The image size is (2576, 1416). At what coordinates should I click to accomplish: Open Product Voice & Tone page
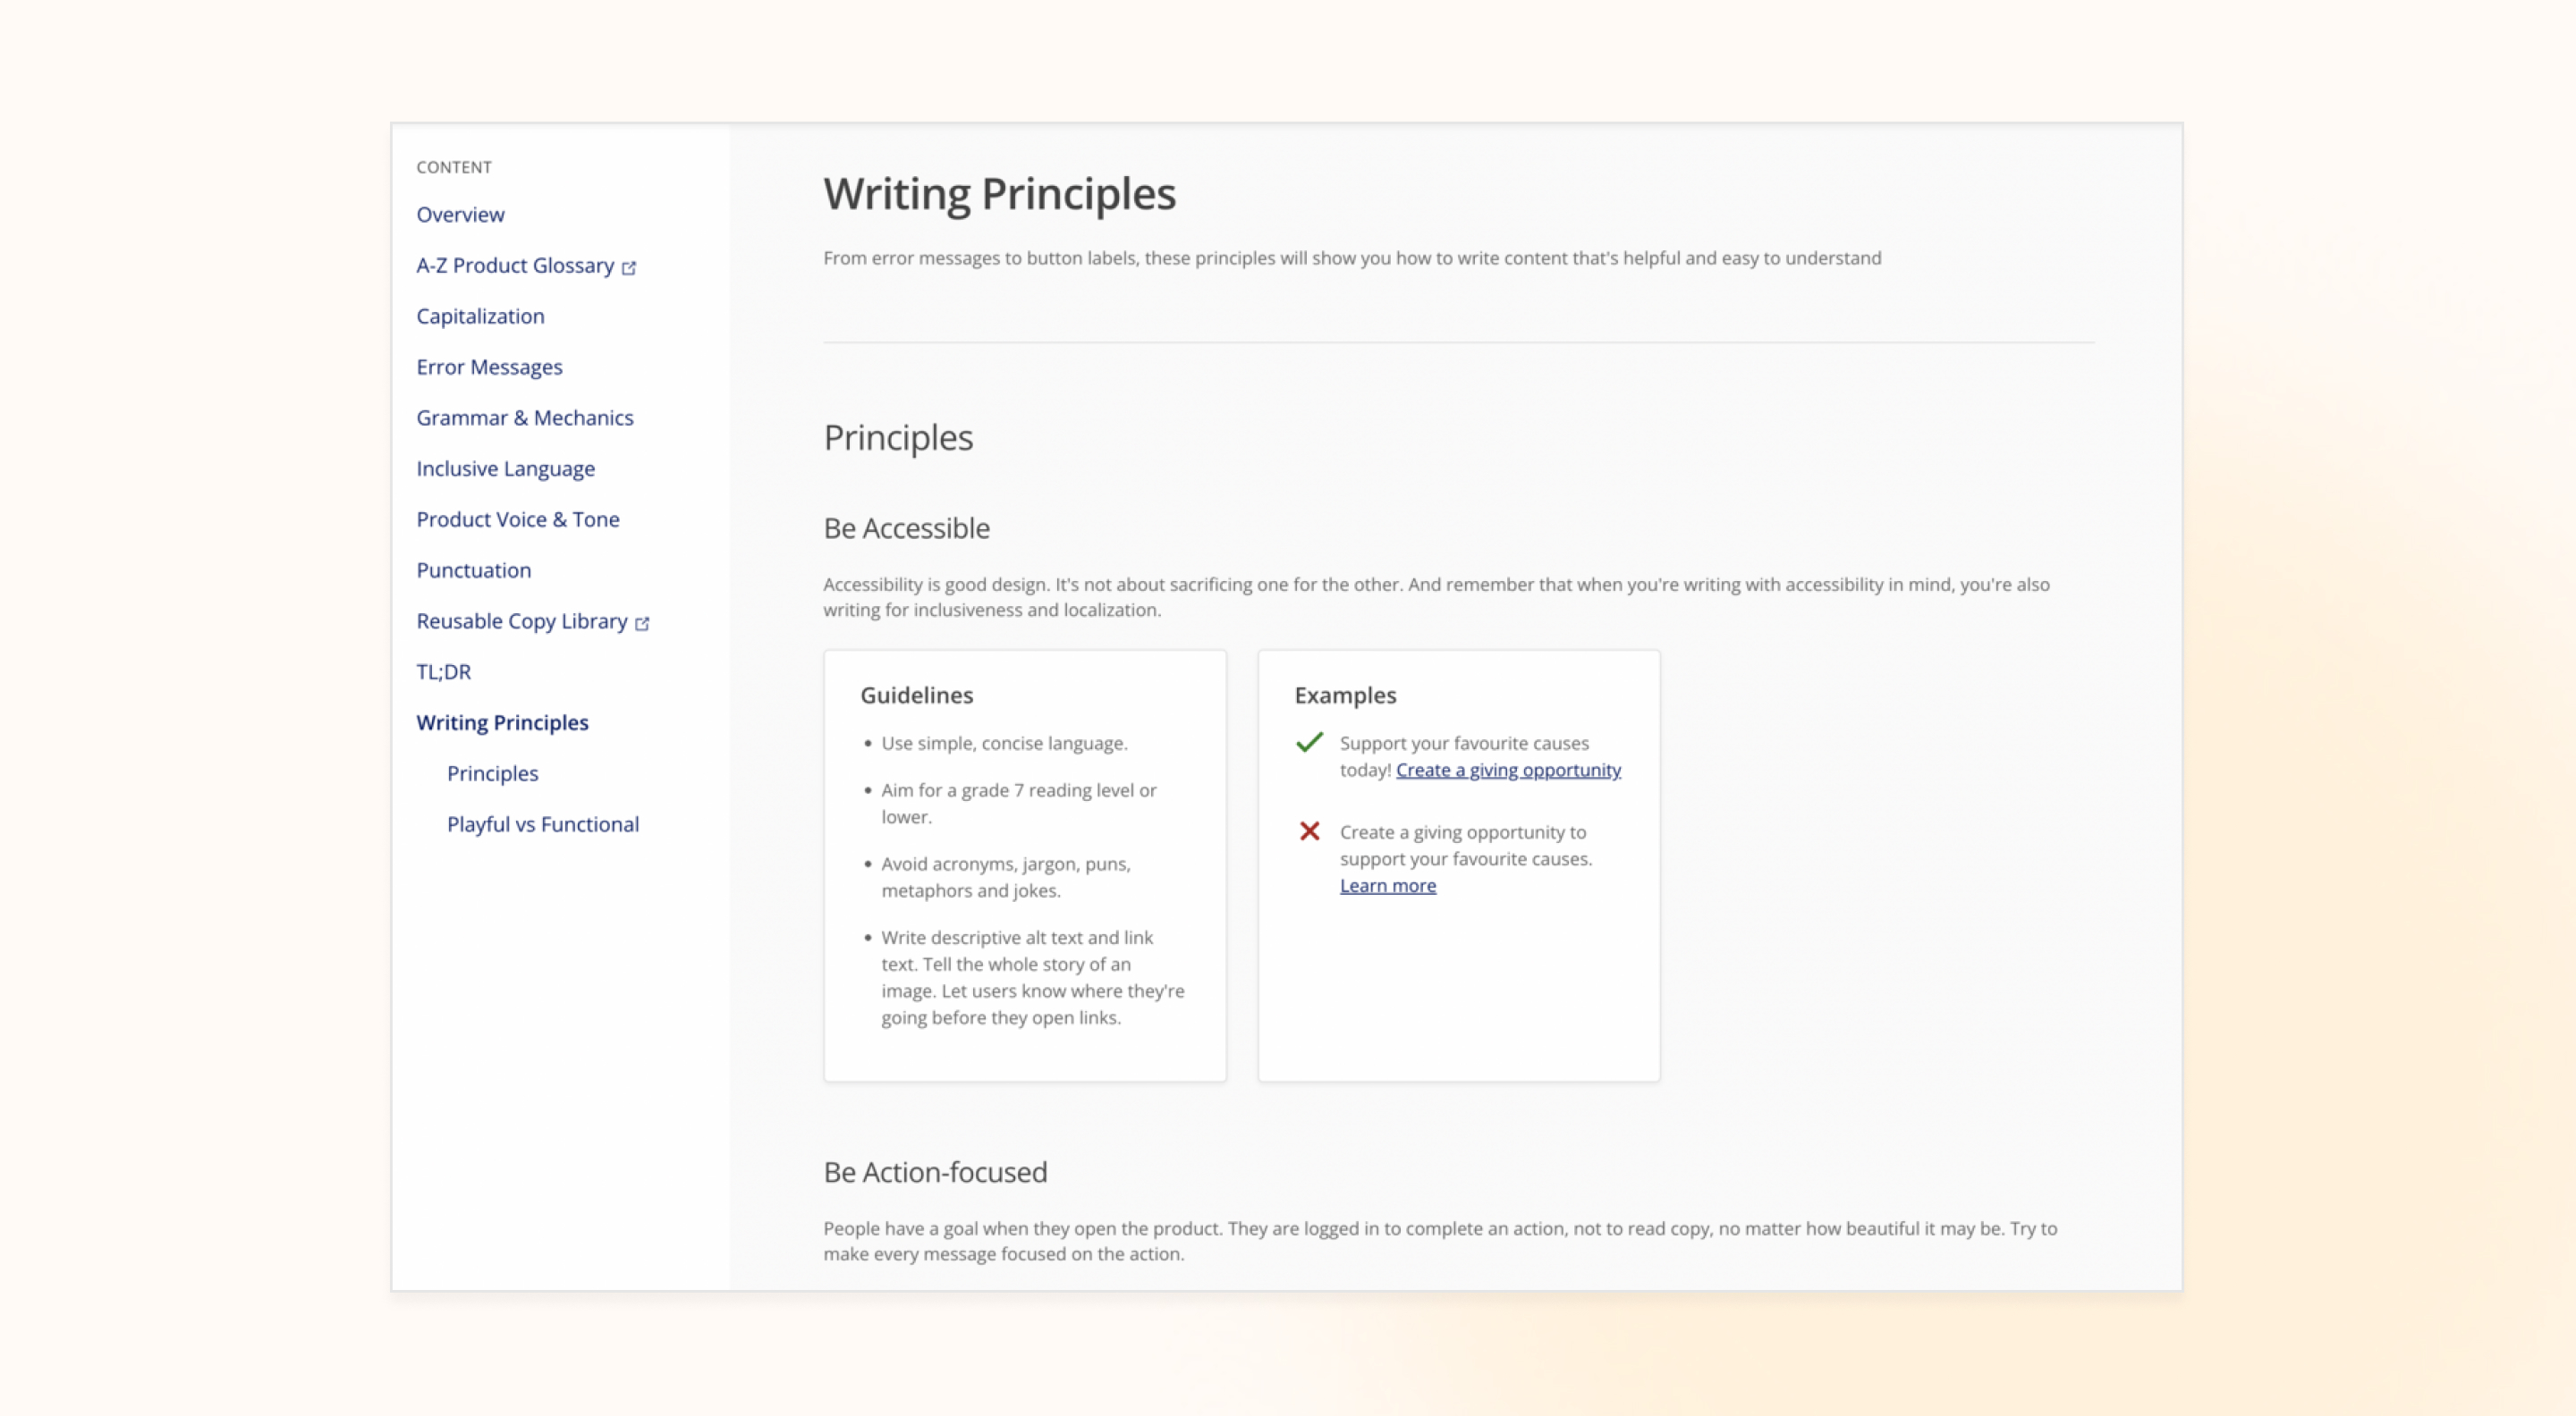[518, 519]
